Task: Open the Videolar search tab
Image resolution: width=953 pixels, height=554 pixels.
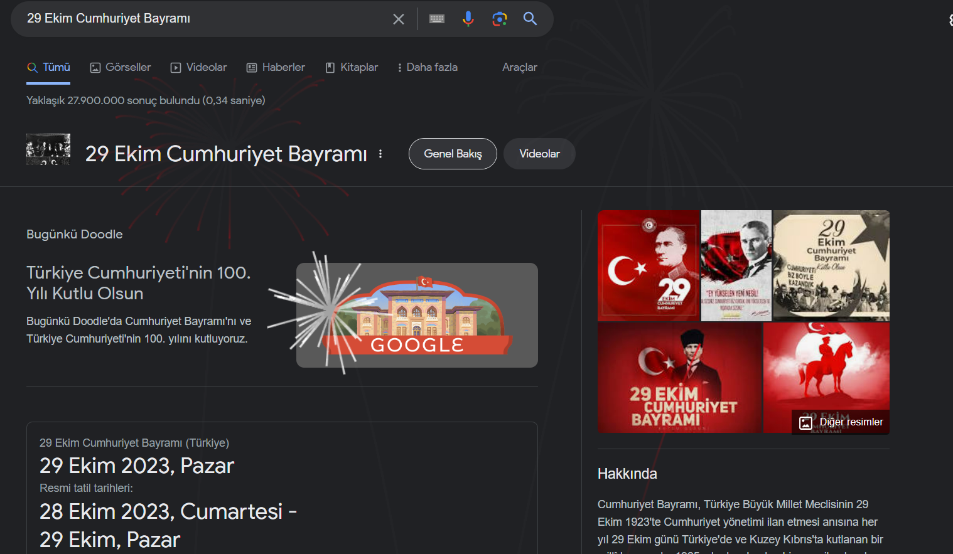Action: coord(198,67)
